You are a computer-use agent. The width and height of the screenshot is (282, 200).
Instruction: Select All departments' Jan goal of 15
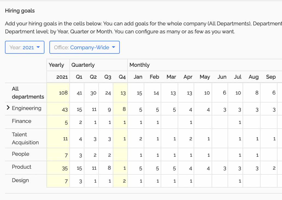tap(136, 93)
